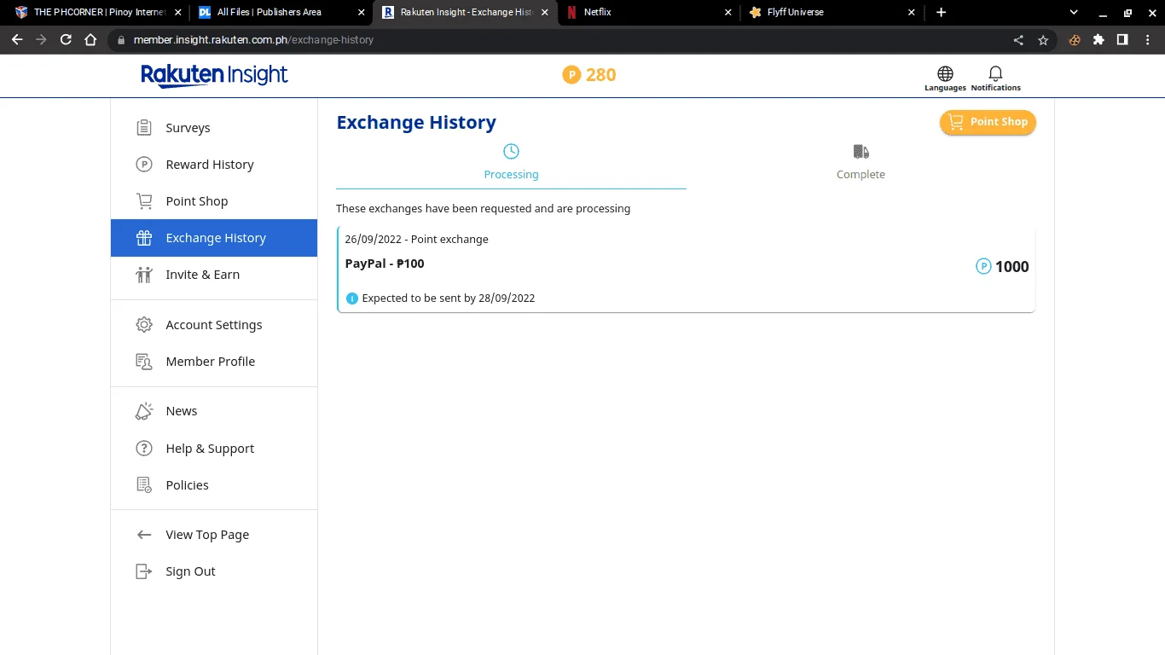Open Surveys in the sidebar

click(x=213, y=128)
